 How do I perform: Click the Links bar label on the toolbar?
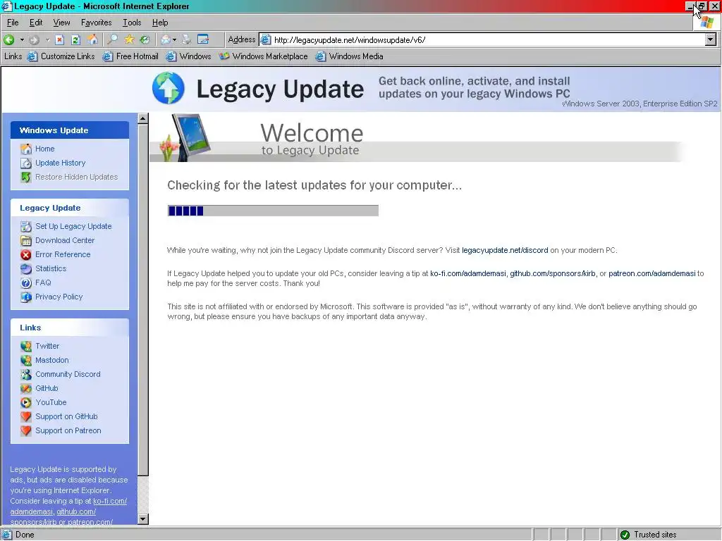[13, 56]
